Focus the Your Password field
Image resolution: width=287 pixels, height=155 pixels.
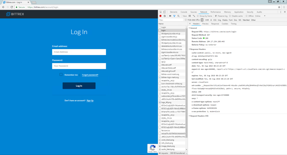click(79, 66)
